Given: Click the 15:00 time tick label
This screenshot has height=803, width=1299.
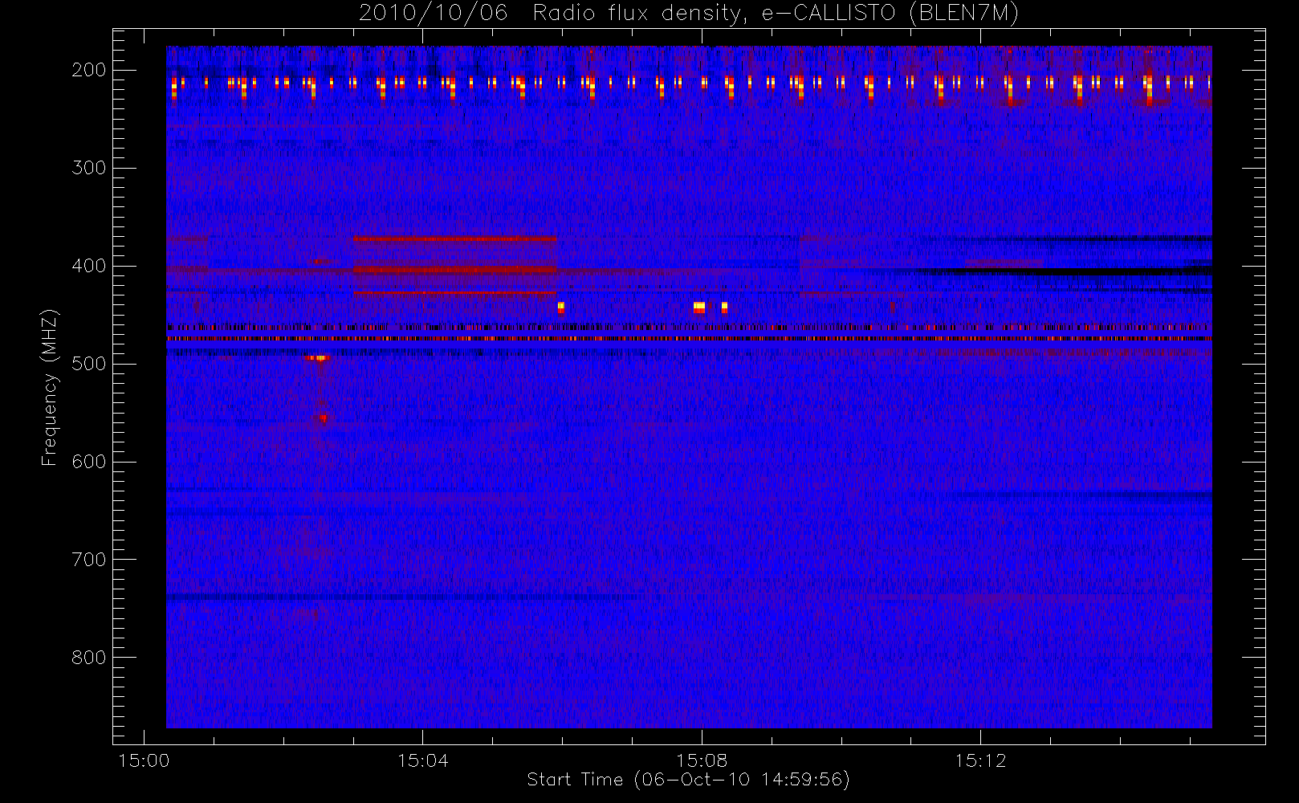Looking at the screenshot, I should [x=144, y=760].
